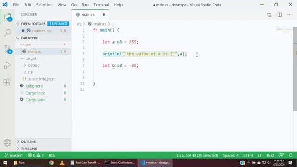This screenshot has width=297, height=167.
Task: Open the Go menu
Action: [x=74, y=5]
